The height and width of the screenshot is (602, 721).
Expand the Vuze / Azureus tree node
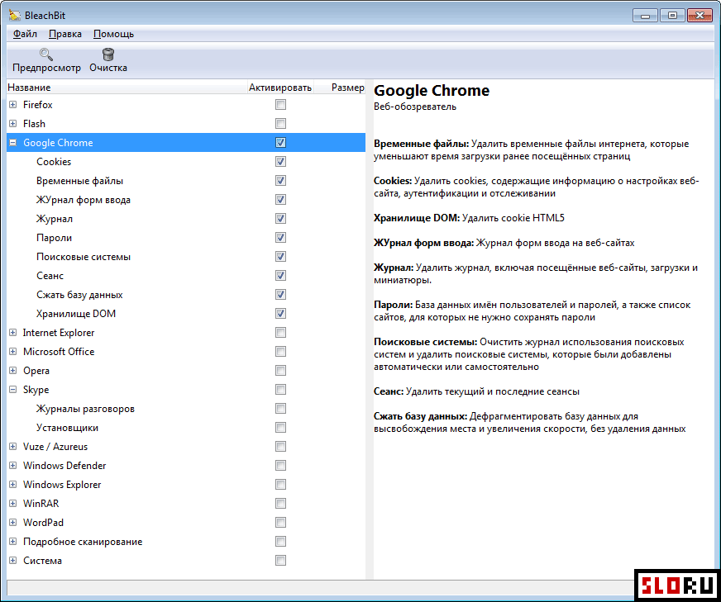[13, 446]
